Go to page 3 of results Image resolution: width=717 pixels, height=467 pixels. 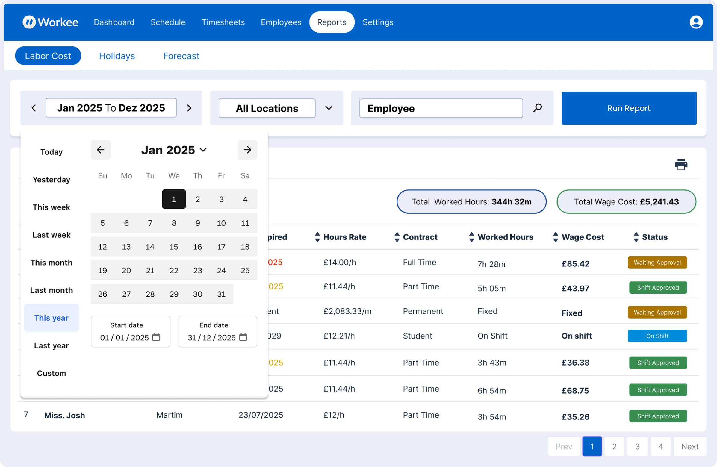637,446
